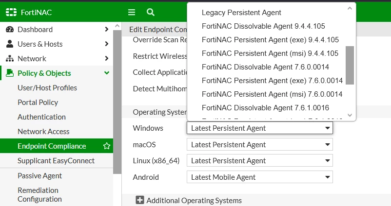Click dropdown list scroll down arrow
This screenshot has height=206, width=391.
pyautogui.click(x=350, y=115)
